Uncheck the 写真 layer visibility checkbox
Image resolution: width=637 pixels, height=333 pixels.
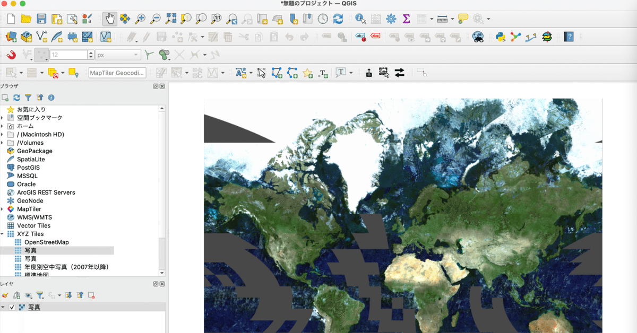[13, 306]
